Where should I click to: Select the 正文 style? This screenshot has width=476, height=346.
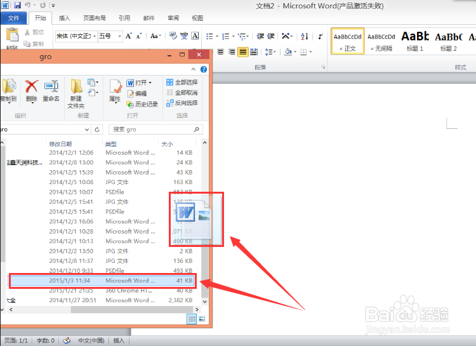coord(348,41)
